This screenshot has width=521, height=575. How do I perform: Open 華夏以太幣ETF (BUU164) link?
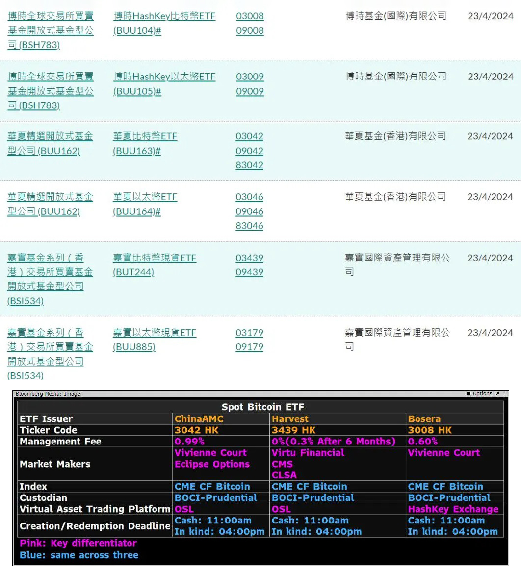click(145, 204)
